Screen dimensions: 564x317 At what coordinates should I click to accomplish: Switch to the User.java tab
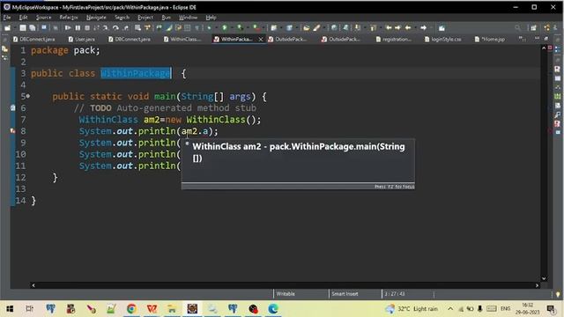point(82,39)
